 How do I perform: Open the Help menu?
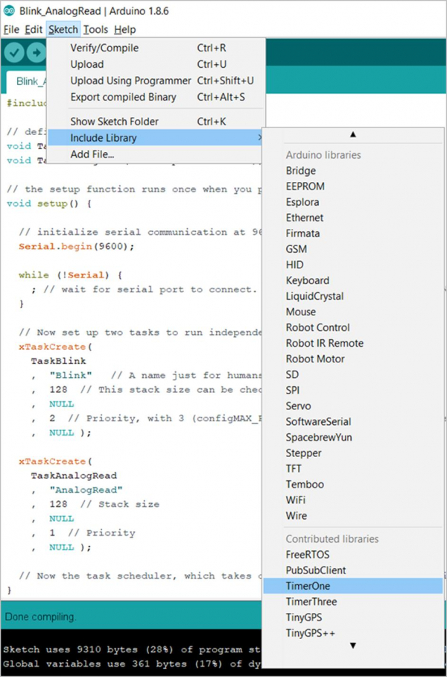coord(124,30)
